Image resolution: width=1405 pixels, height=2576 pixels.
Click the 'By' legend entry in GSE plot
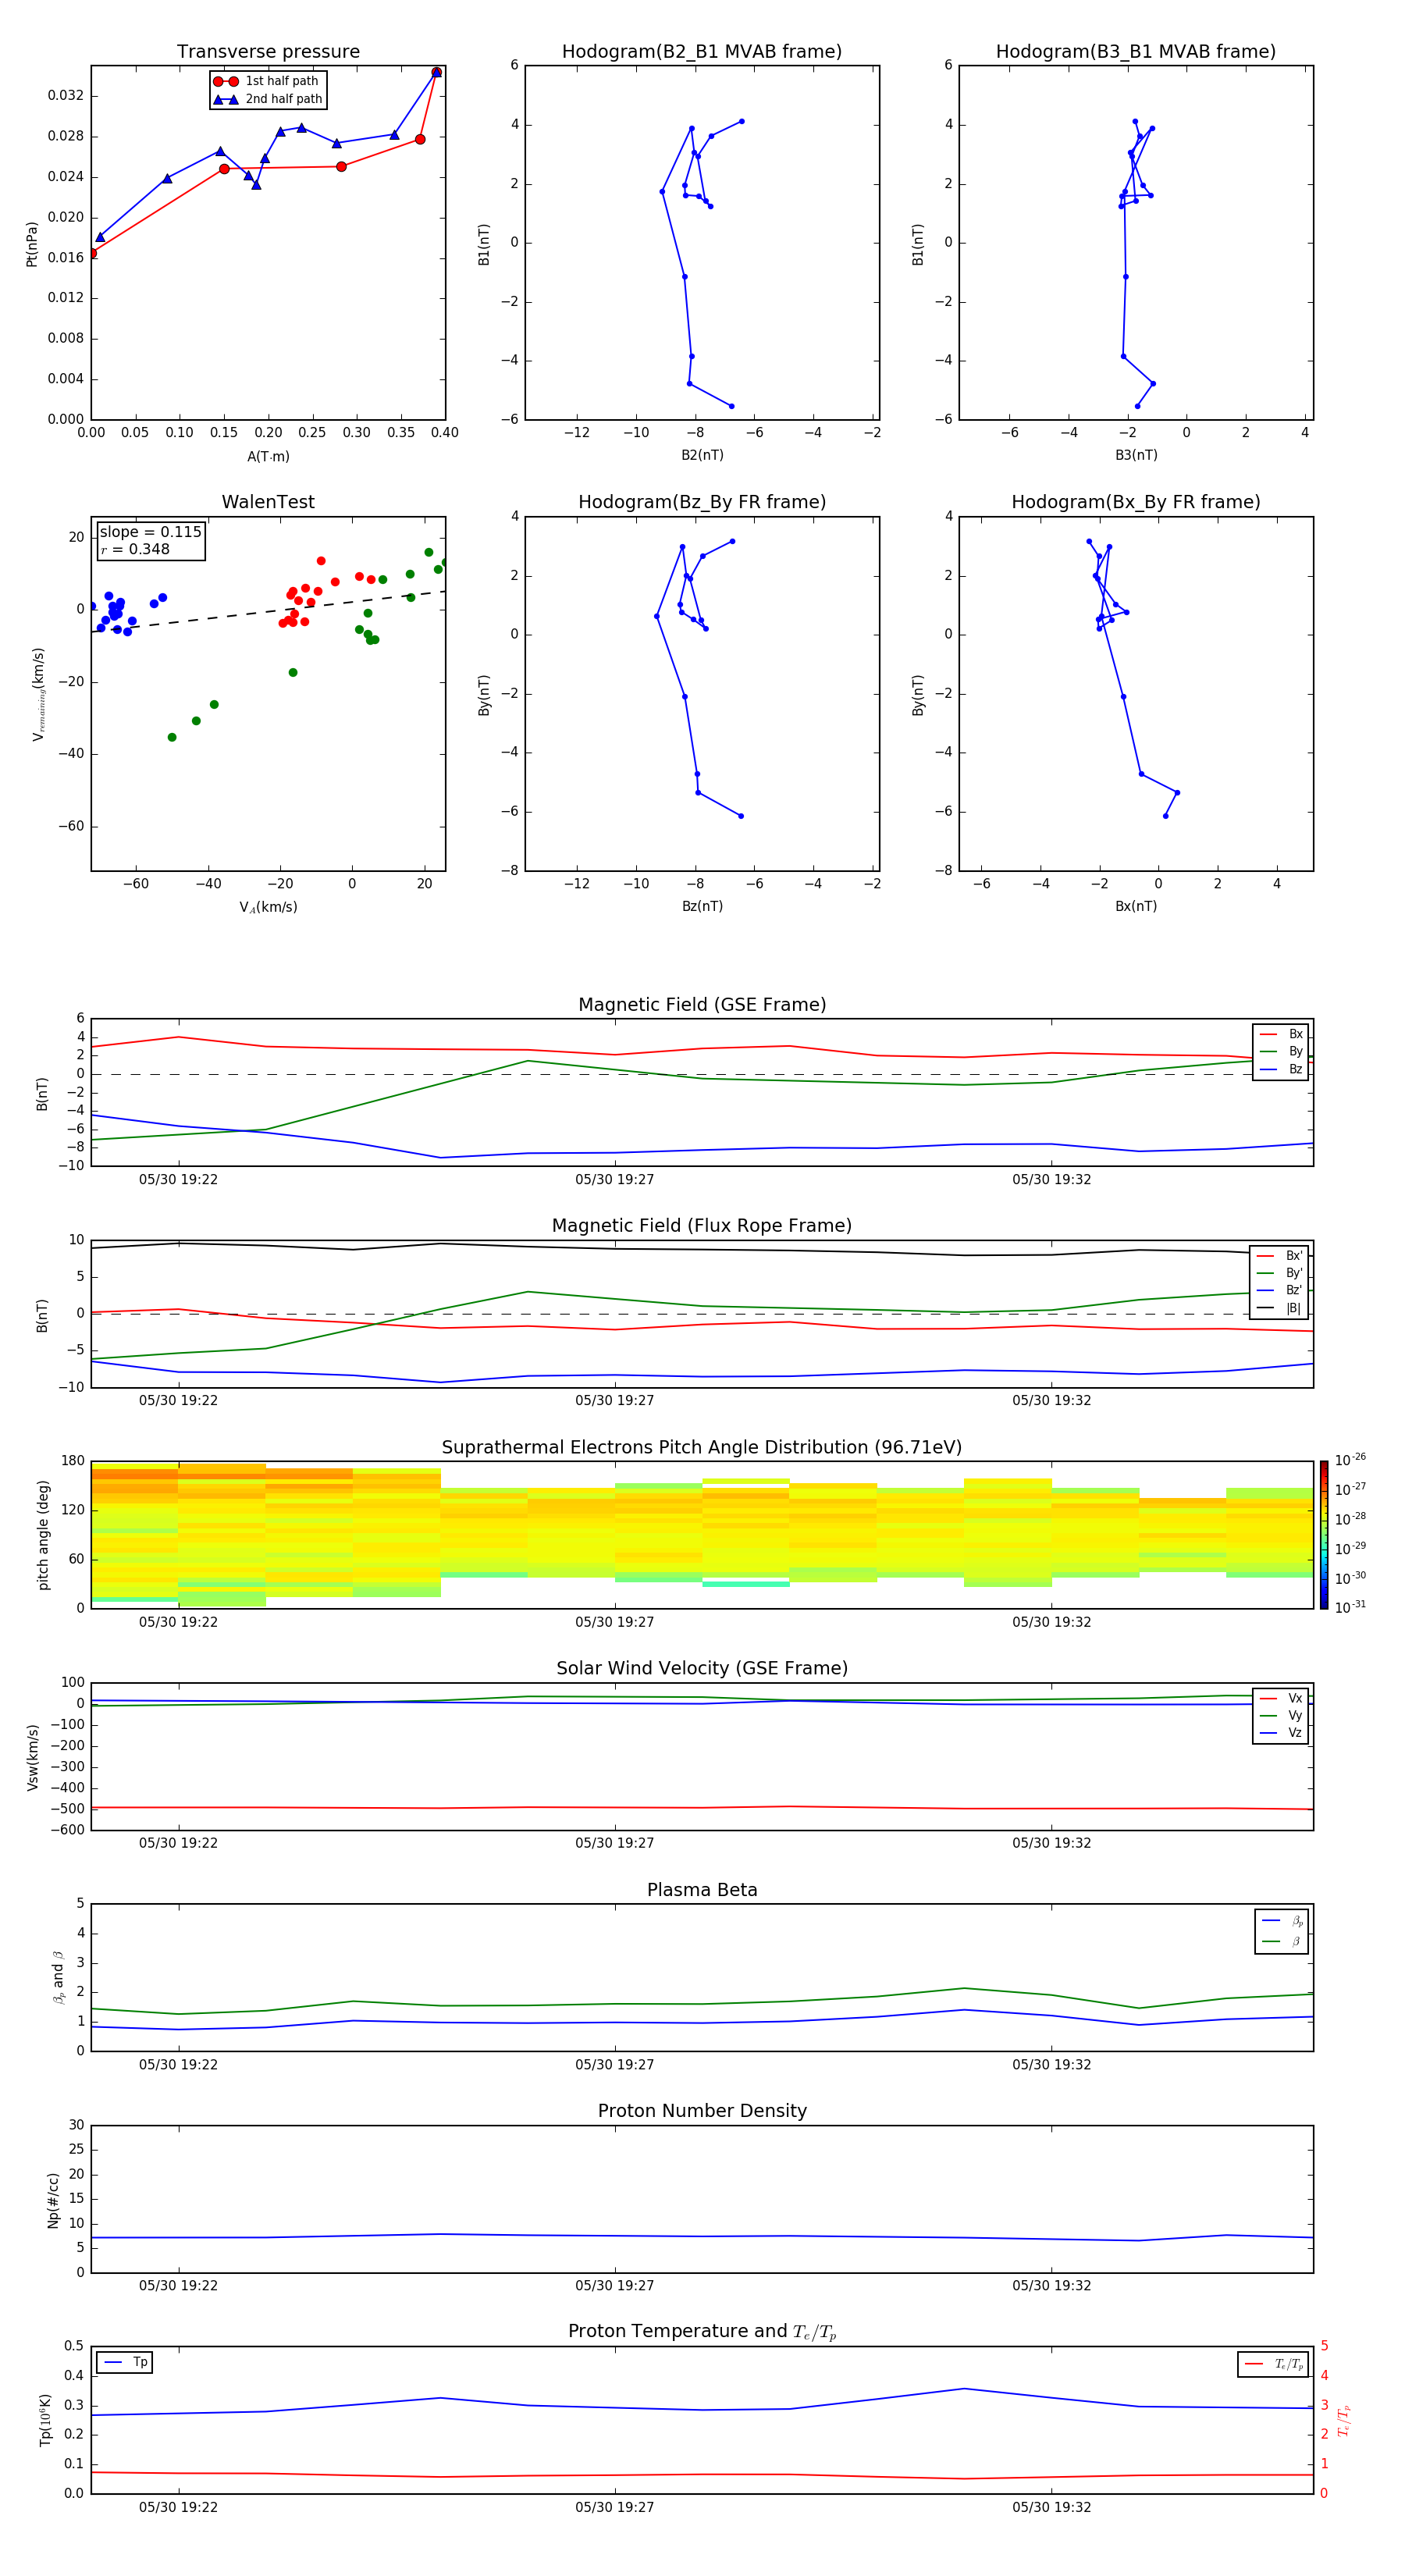pos(1281,1052)
